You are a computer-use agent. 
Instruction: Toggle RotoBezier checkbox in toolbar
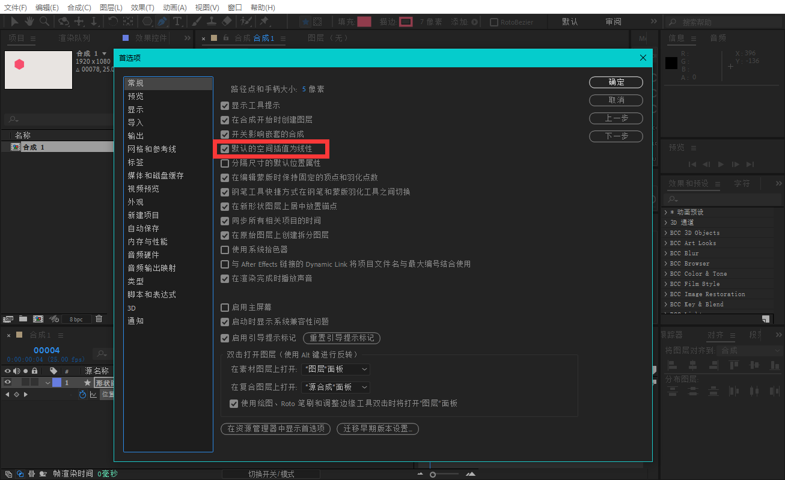coord(494,22)
